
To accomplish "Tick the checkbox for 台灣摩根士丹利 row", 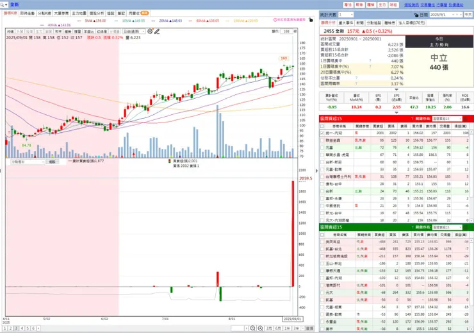I will click(322, 176).
